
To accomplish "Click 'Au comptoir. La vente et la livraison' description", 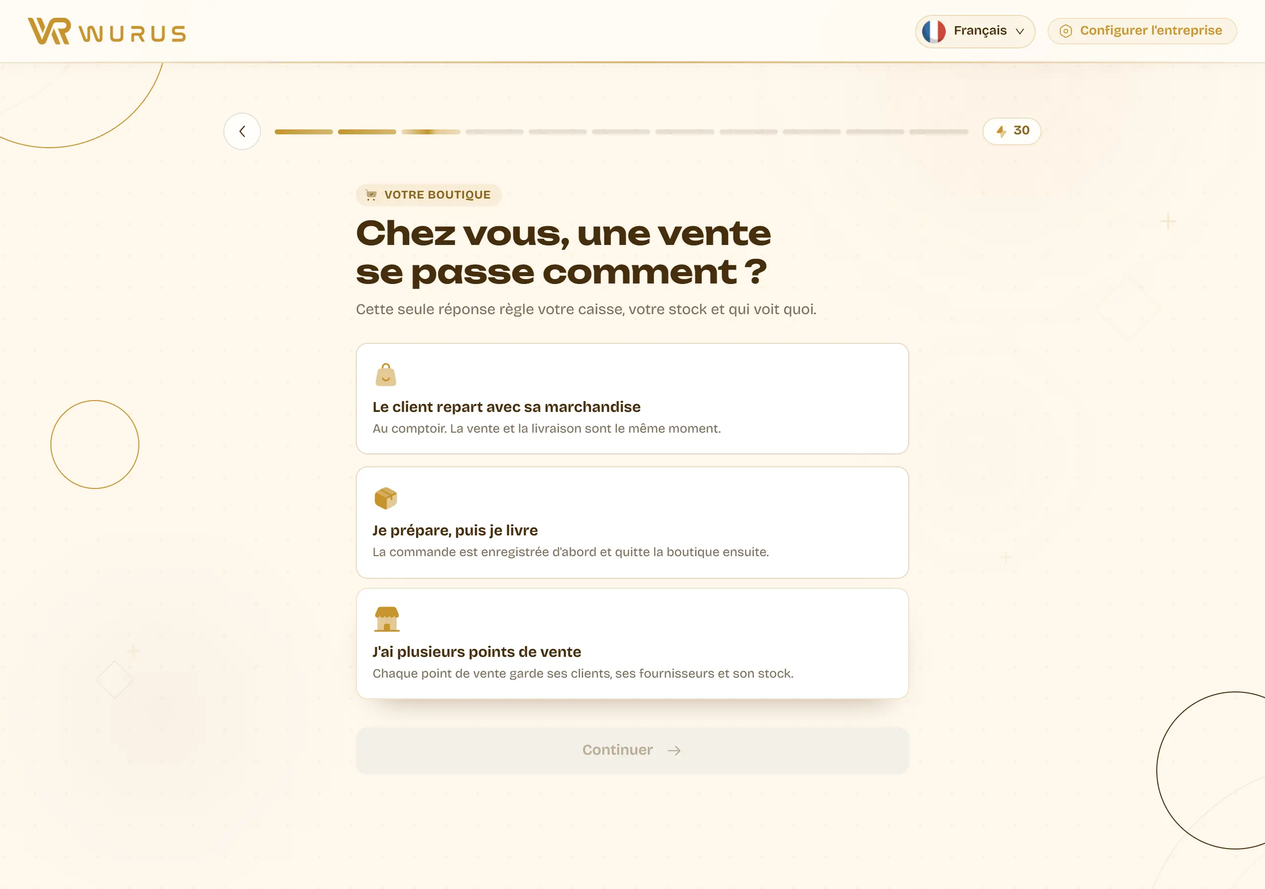I will point(547,429).
